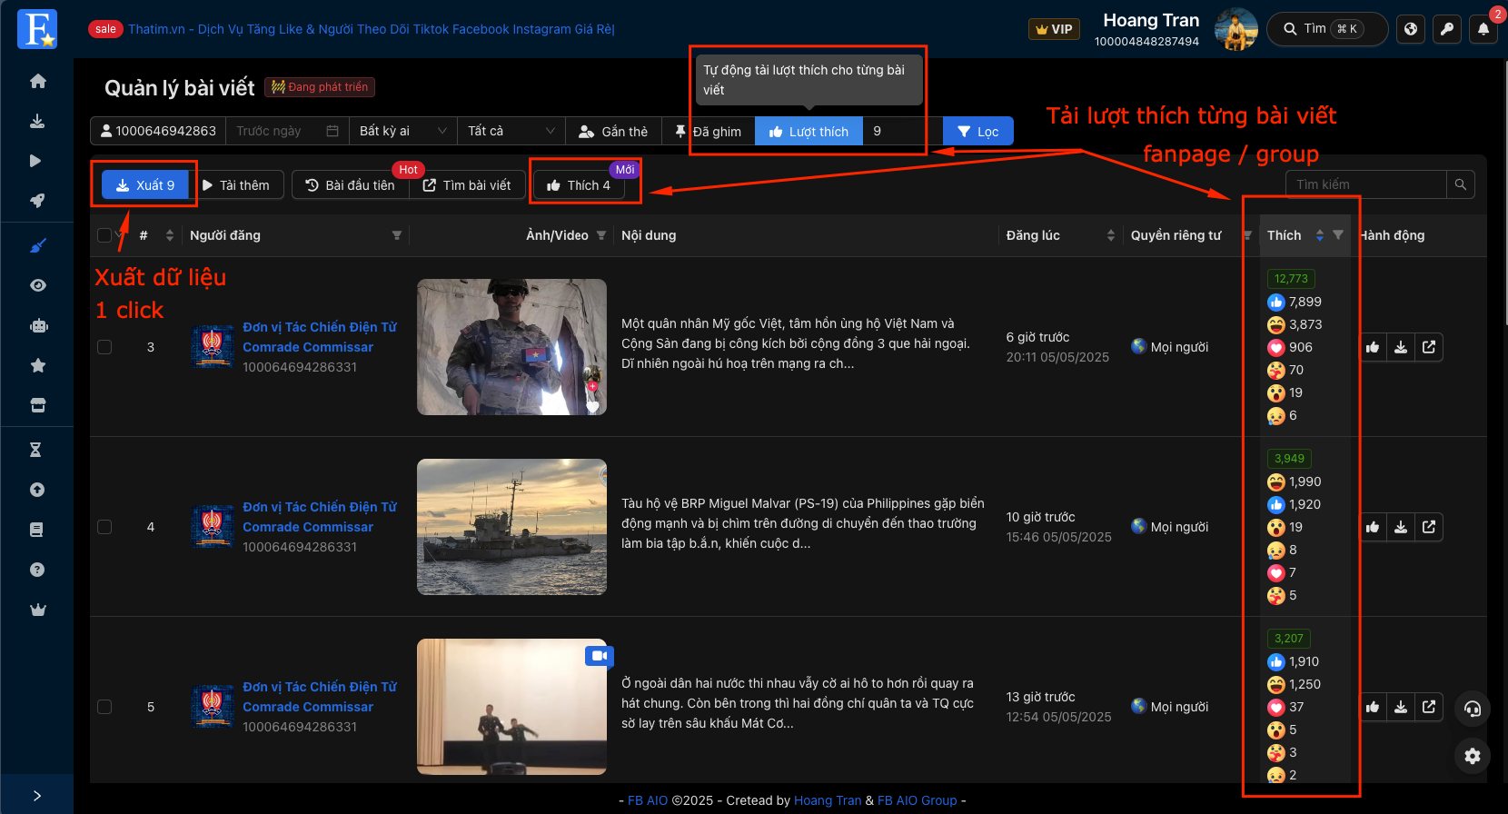The height and width of the screenshot is (814, 1508).
Task: Click the Lọc filter button
Action: click(x=977, y=132)
